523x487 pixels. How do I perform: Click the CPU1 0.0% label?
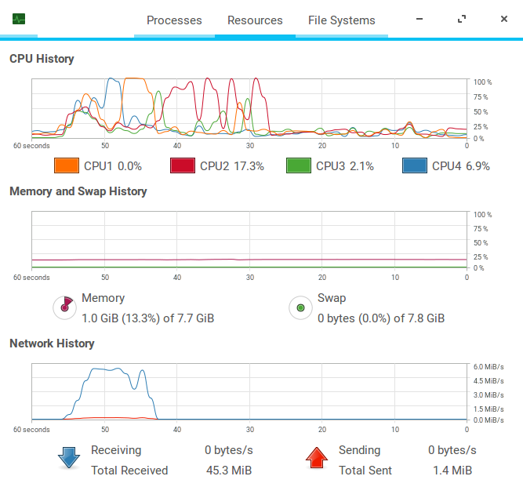pos(113,166)
